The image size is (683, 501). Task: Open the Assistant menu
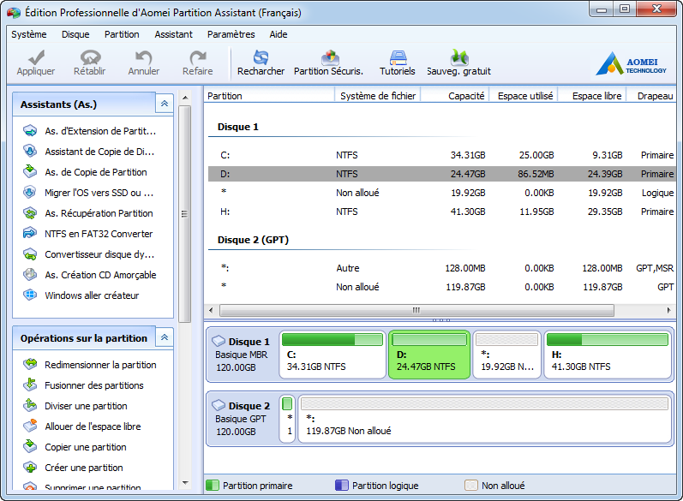(x=173, y=34)
